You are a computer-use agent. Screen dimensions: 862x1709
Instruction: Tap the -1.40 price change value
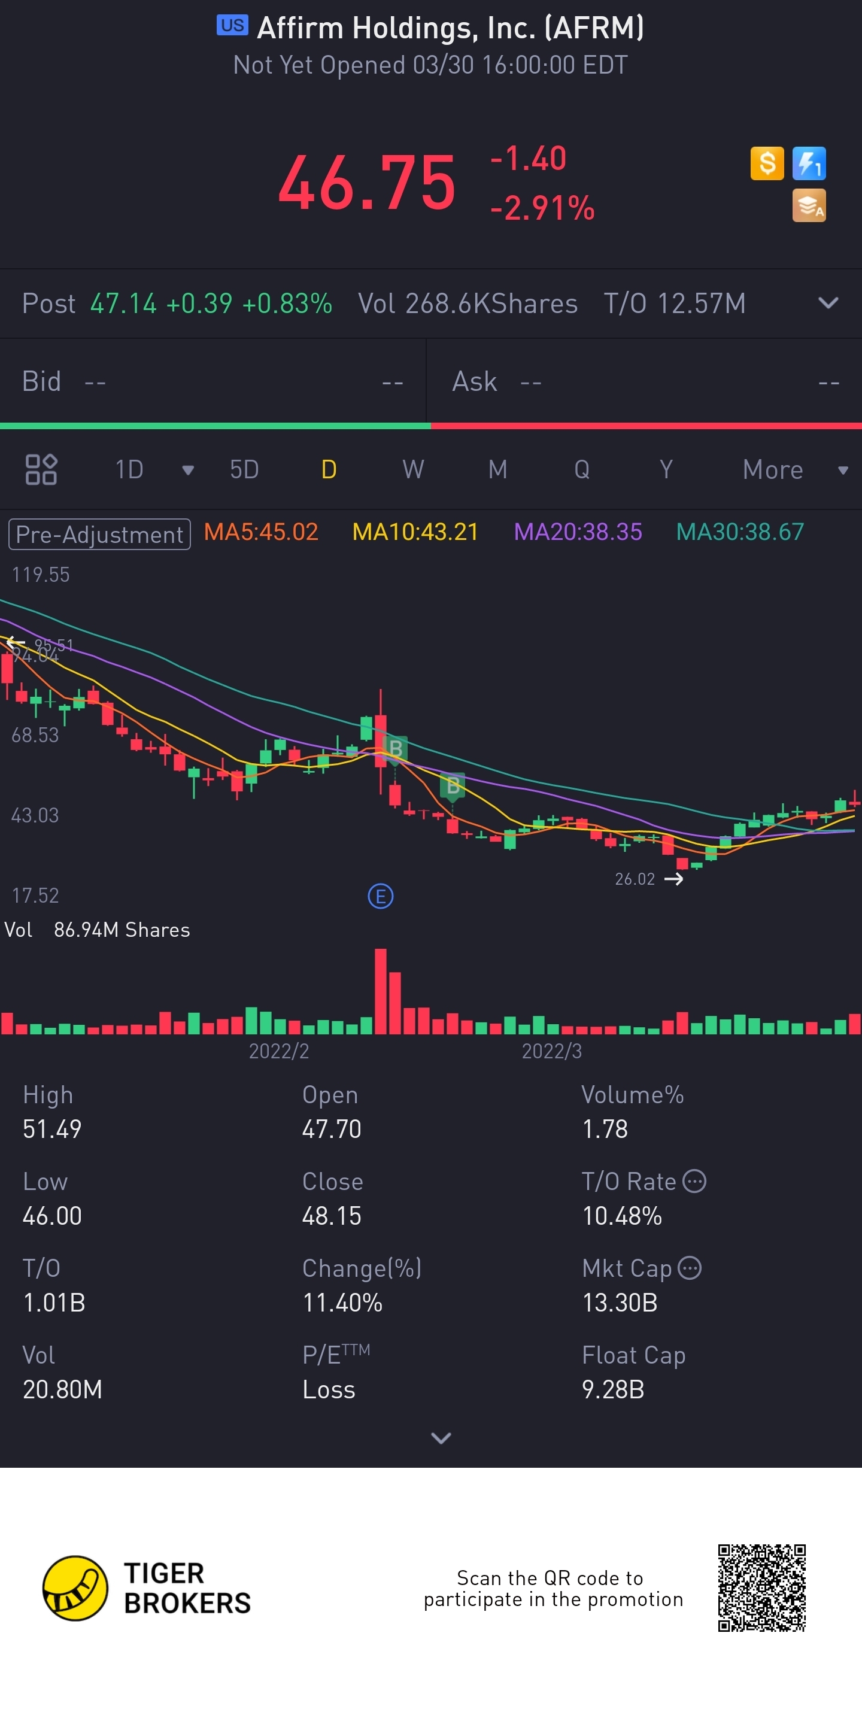(528, 159)
